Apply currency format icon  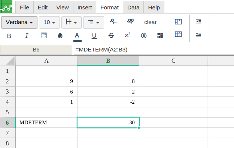coord(143,36)
